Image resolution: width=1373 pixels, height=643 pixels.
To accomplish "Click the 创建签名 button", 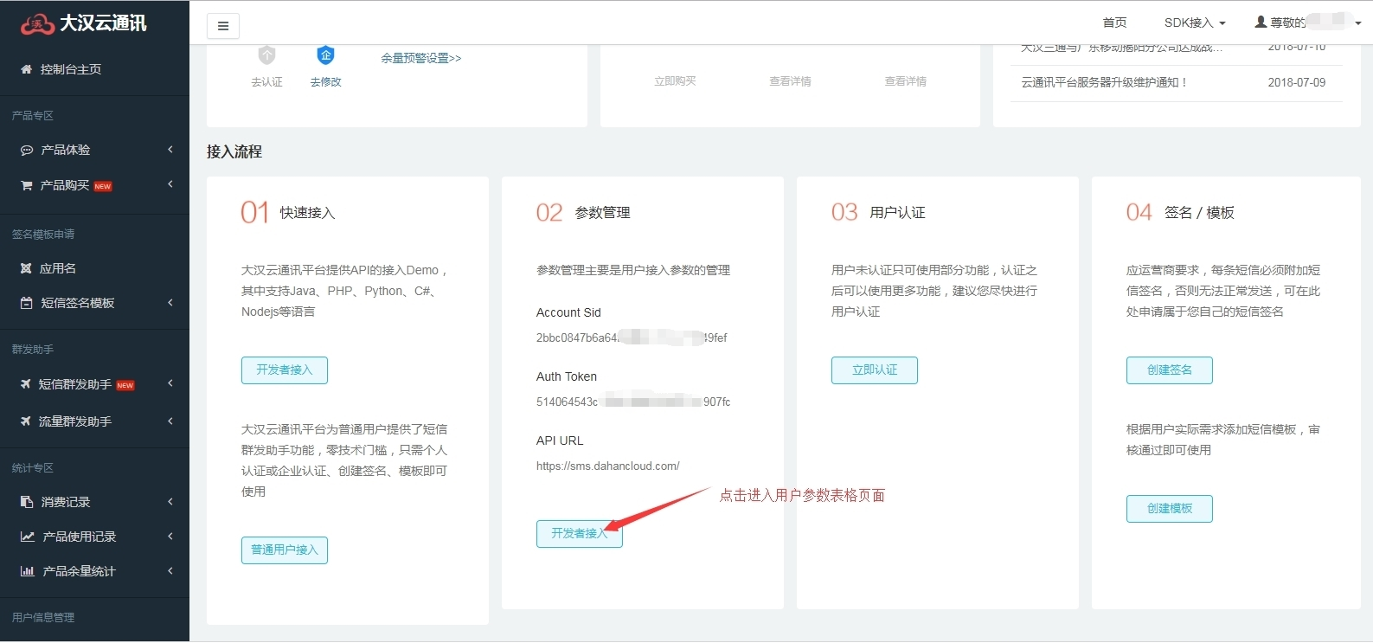I will coord(1170,370).
